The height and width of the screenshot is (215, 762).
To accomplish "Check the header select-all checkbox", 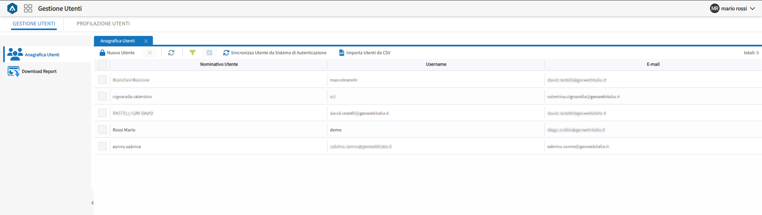I will coord(102,65).
